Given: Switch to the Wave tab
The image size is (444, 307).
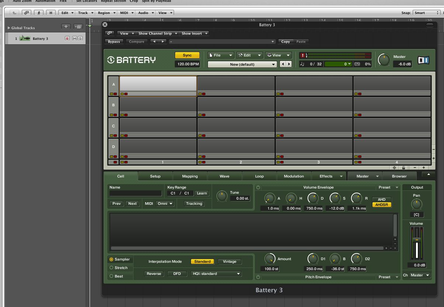Looking at the screenshot, I should click(225, 176).
